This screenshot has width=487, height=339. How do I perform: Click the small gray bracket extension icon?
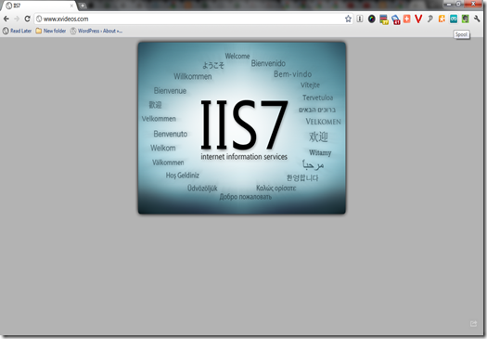(360, 19)
